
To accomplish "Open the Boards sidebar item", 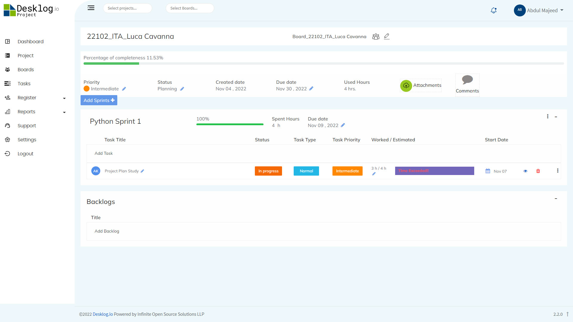I will [x=26, y=70].
